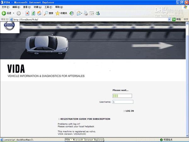189x142 pixels.
Task: Click the LOG IN link
Action: tap(129, 111)
